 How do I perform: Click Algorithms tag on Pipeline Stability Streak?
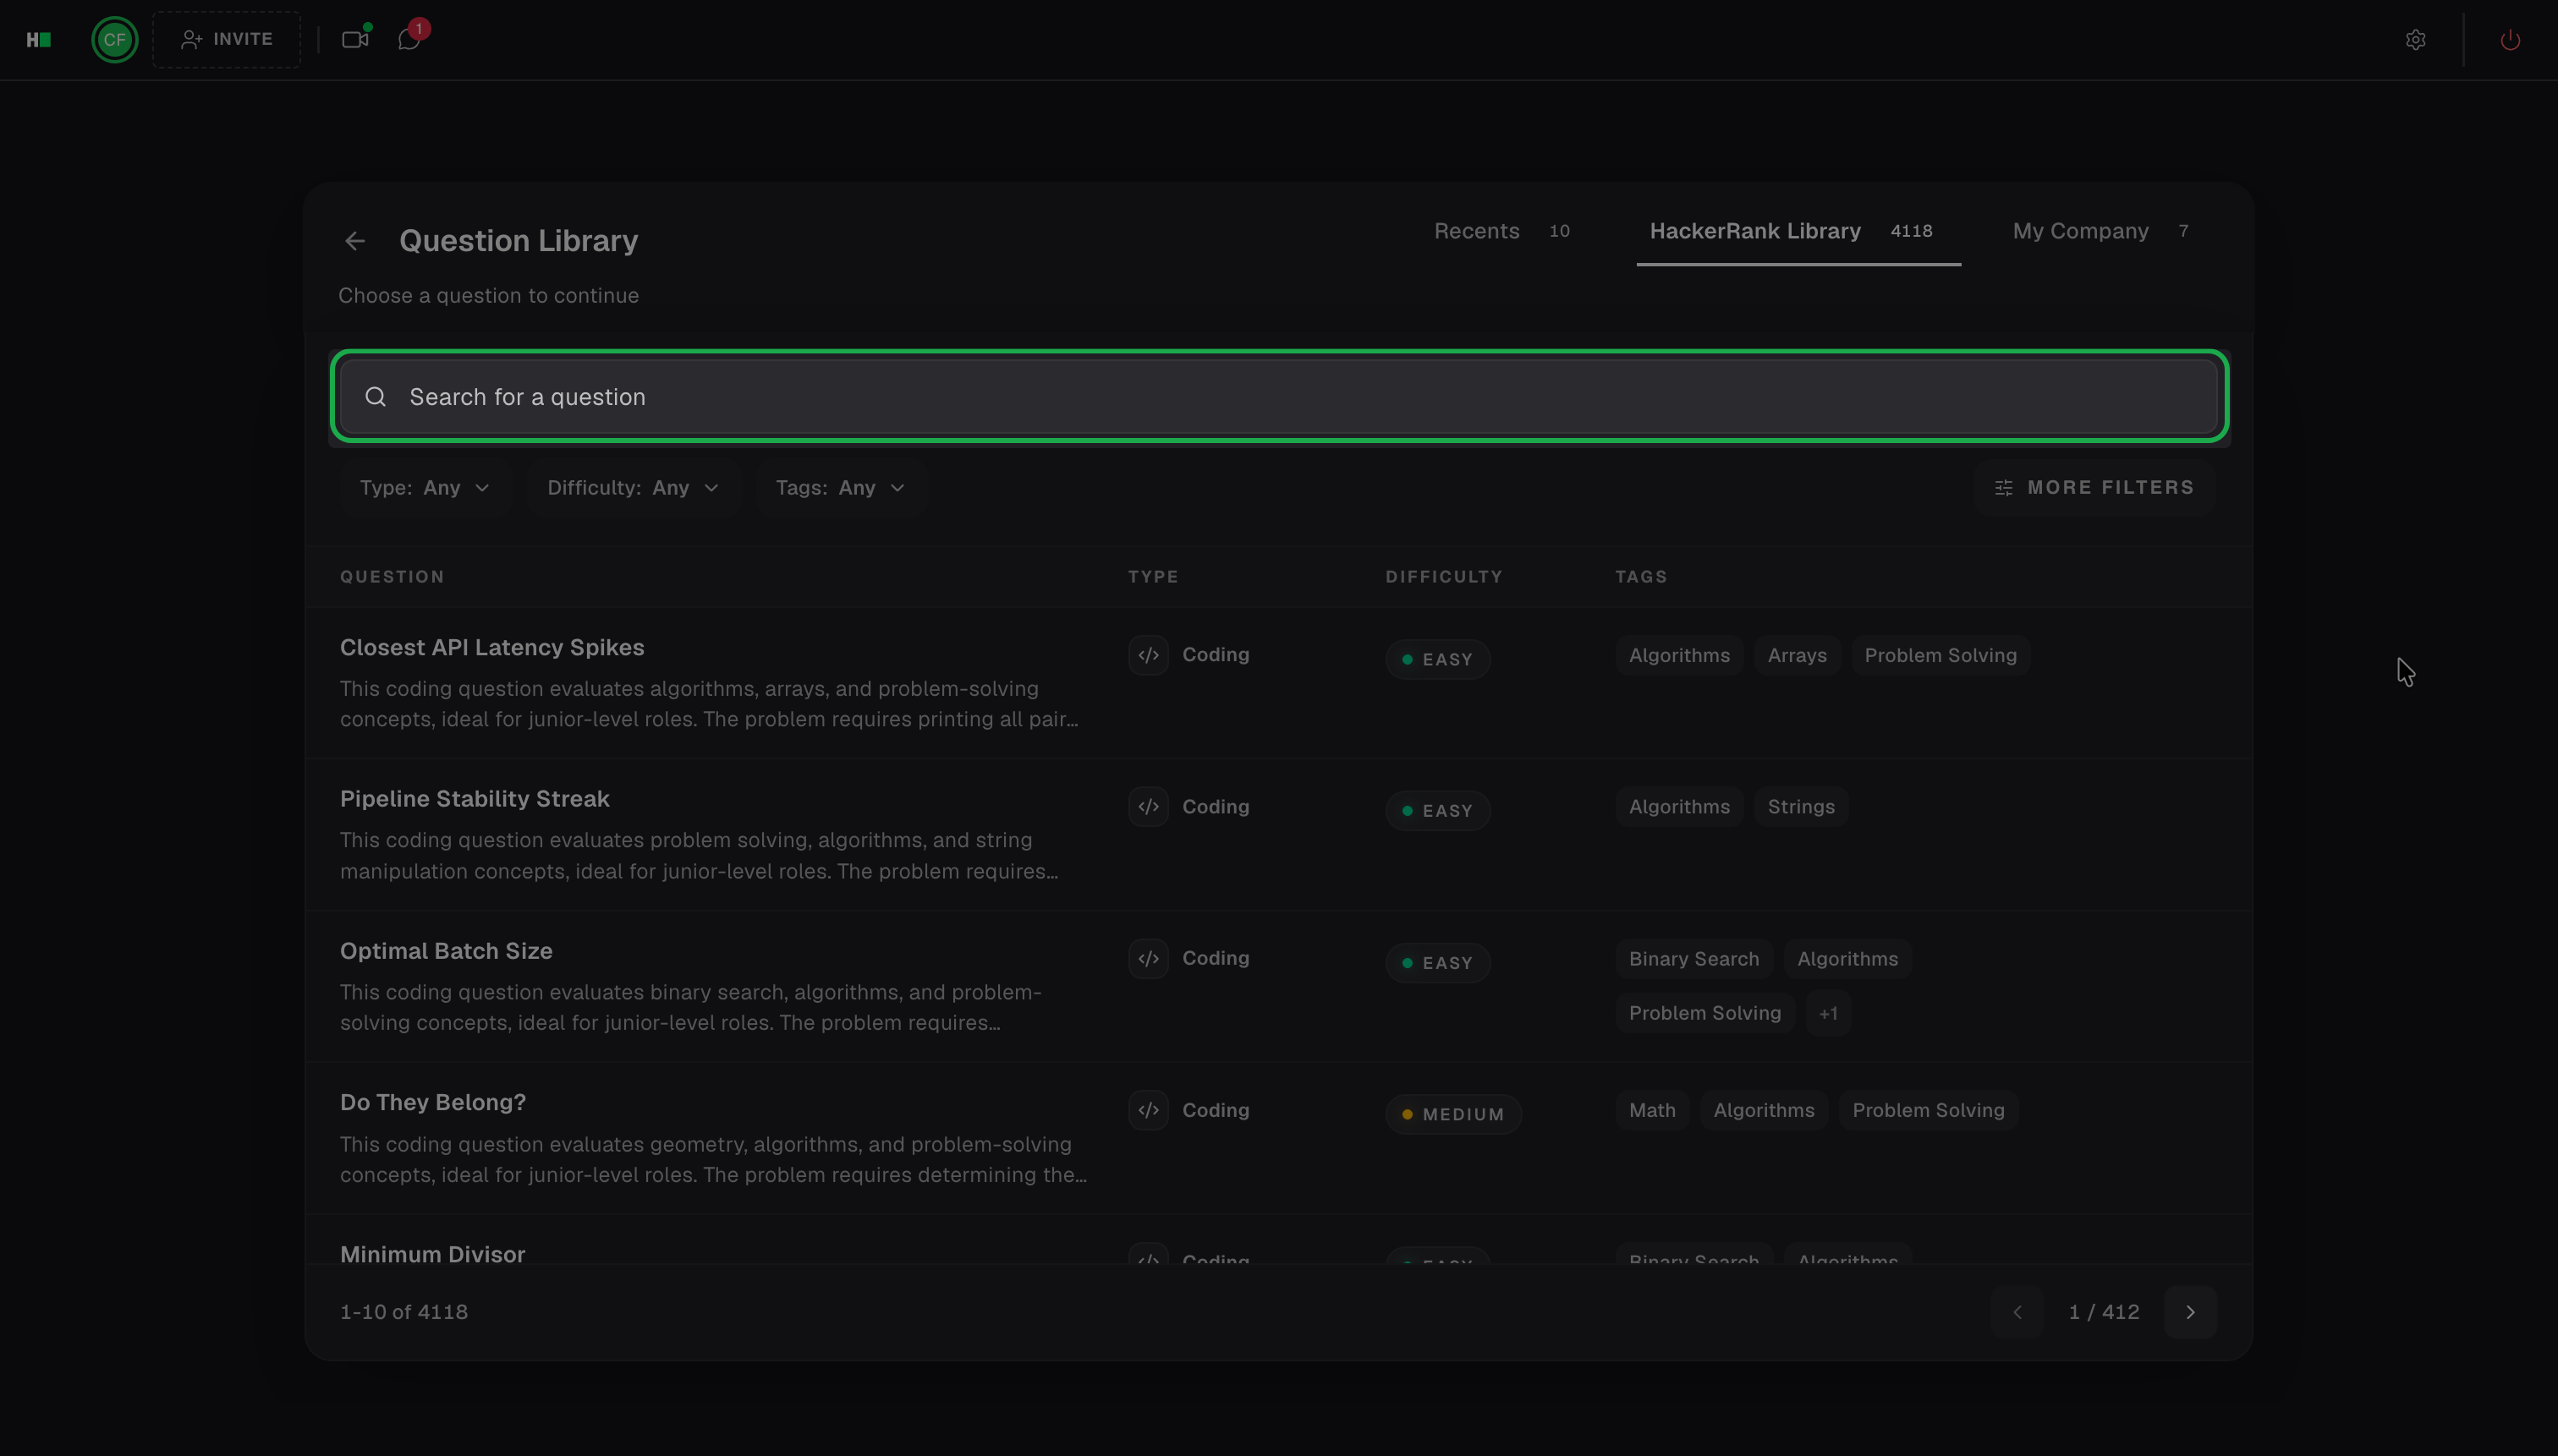coord(1678,807)
